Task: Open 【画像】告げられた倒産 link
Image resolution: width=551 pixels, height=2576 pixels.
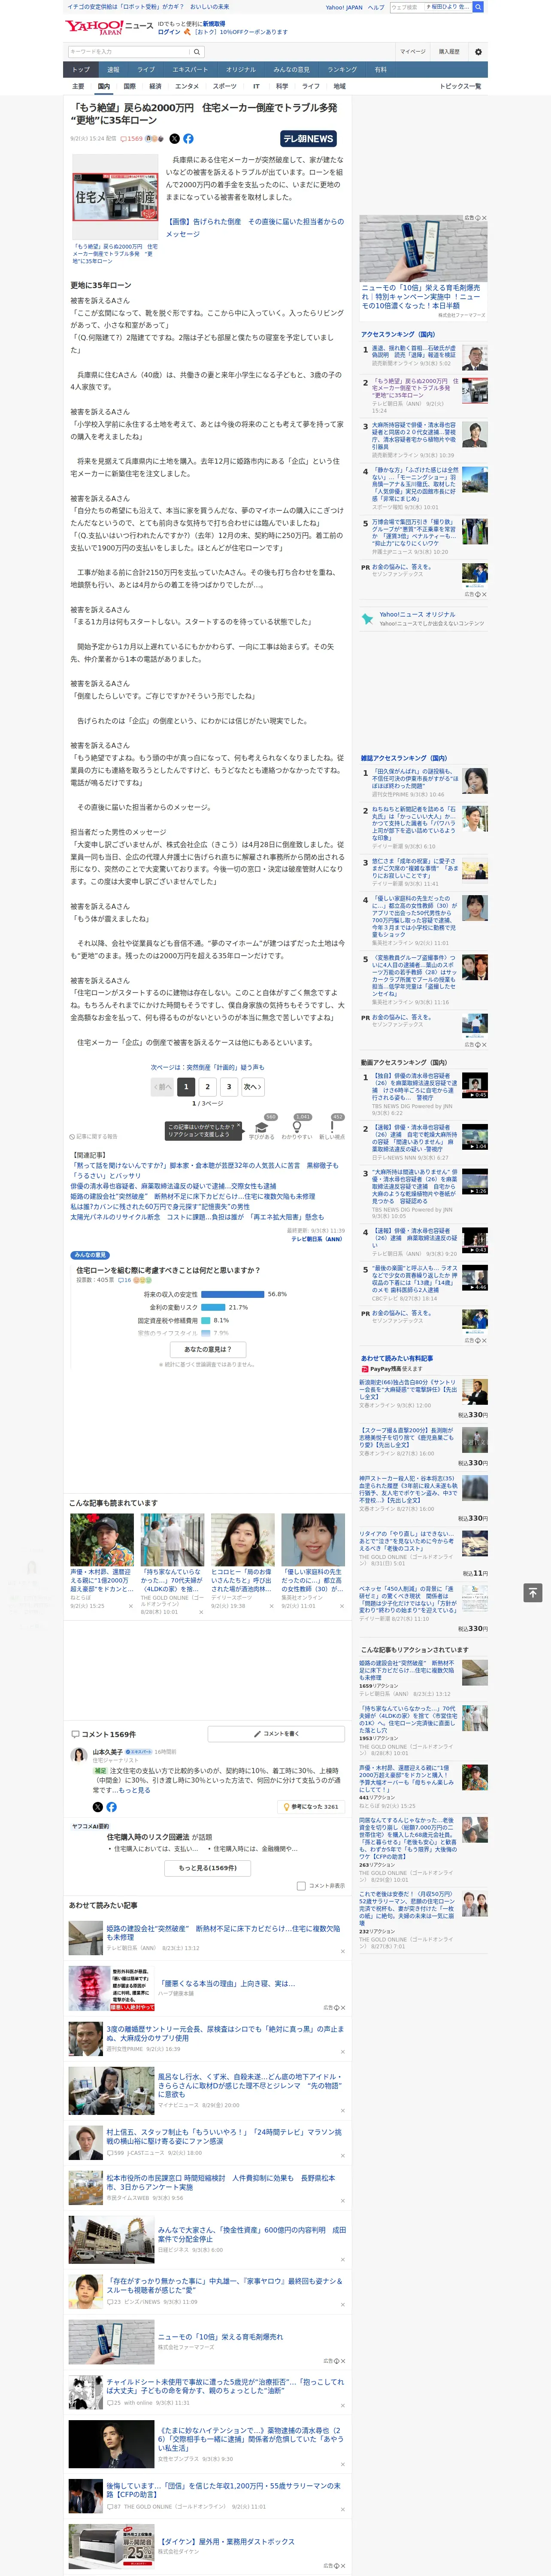Action: pos(254,228)
